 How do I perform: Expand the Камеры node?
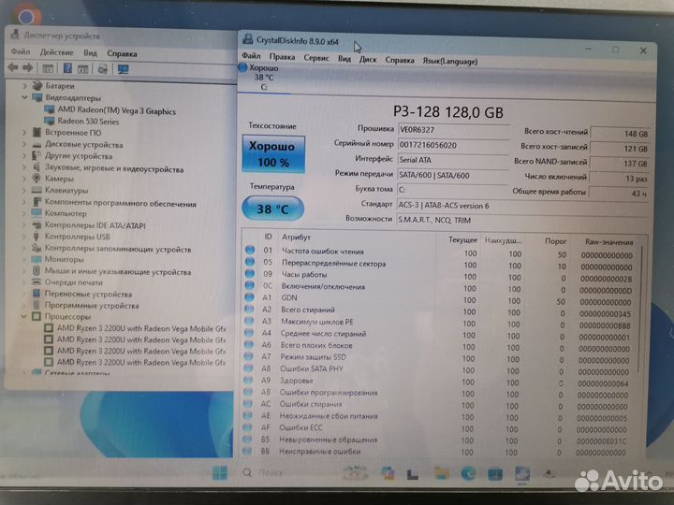(24, 178)
